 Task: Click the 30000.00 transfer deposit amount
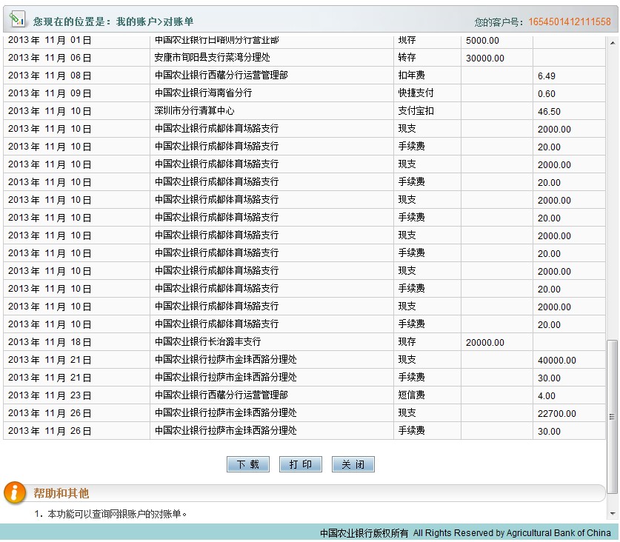tap(485, 58)
